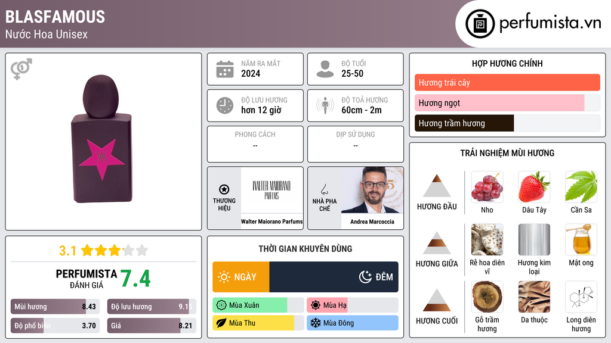Select the Long diên hương molecule image
This screenshot has width=611, height=343.
click(581, 297)
